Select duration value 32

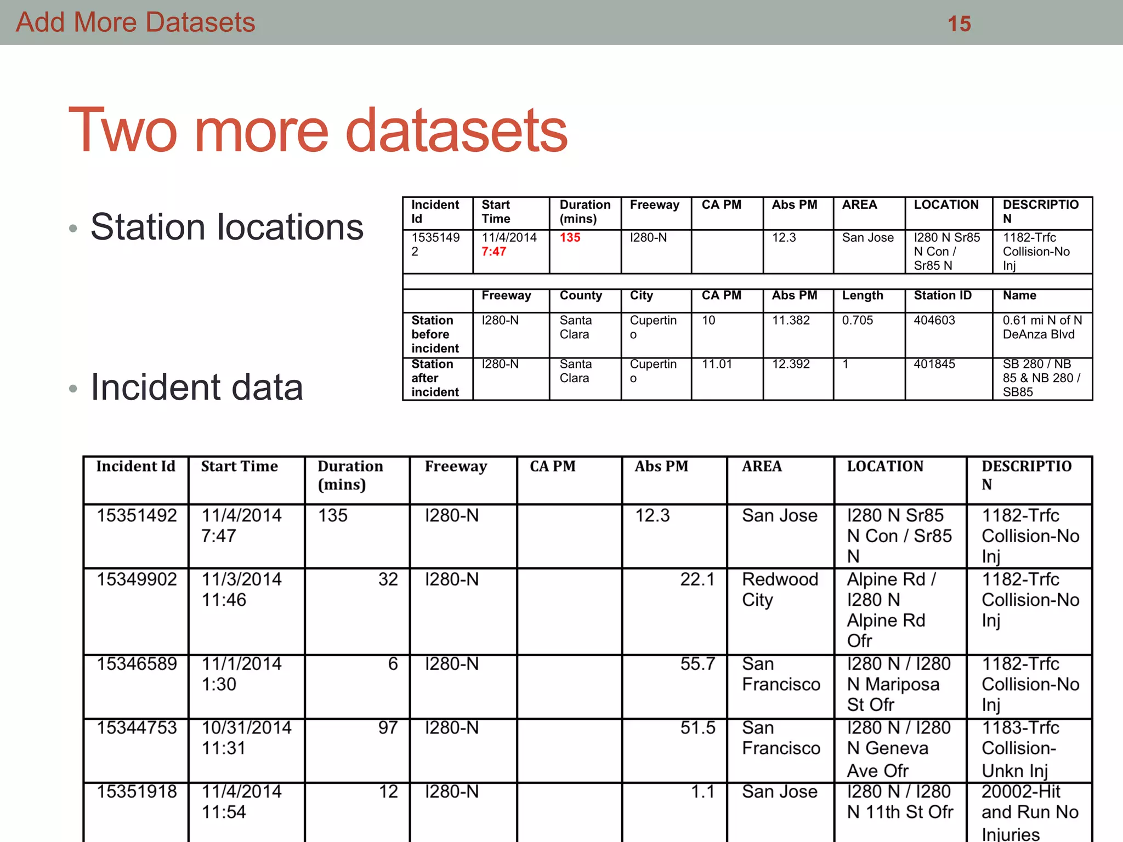click(388, 579)
